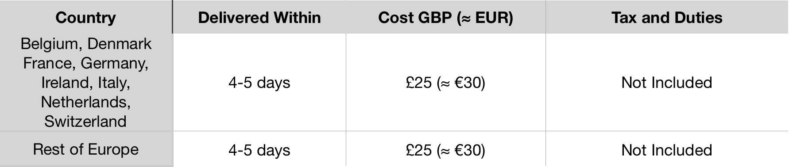
Task: Click 4-5 days in Rest of Europe row
Action: pos(259,150)
